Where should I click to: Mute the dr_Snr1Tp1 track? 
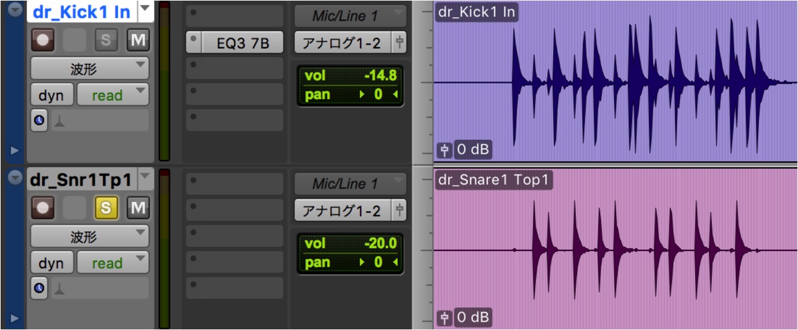pyautogui.click(x=137, y=208)
